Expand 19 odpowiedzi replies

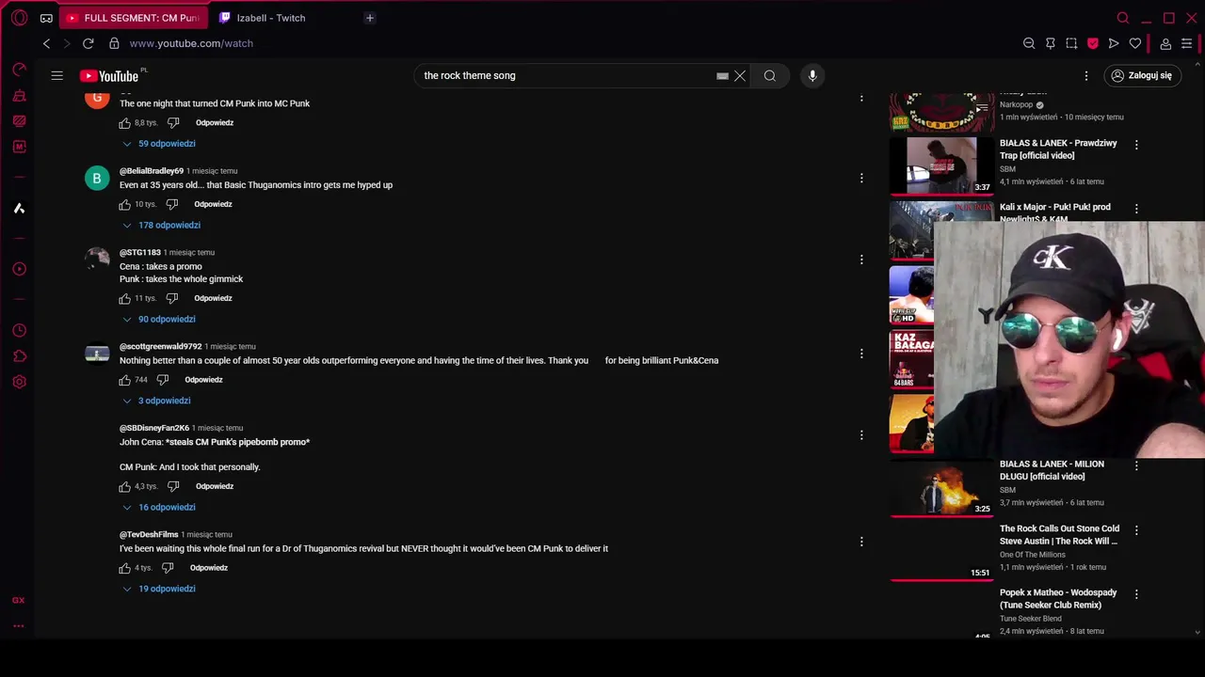(x=158, y=589)
